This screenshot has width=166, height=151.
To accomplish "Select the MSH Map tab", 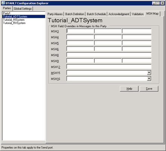I will tap(152, 14).
